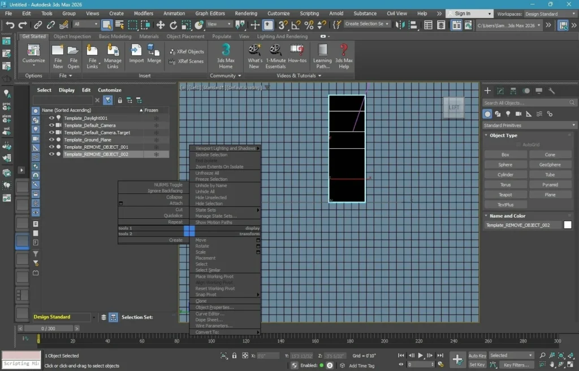Image resolution: width=579 pixels, height=371 pixels.
Task: Click File Open in the ribbon
Action: tap(73, 56)
